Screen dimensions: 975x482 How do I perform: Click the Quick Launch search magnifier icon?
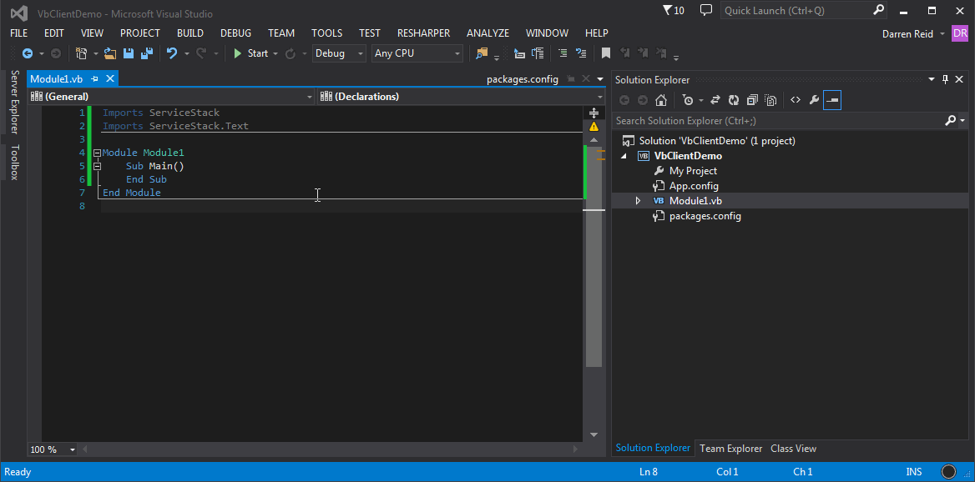(878, 10)
